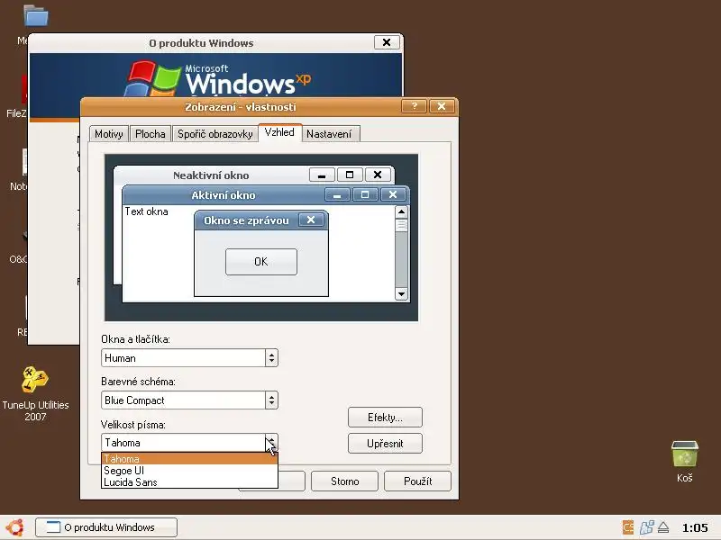Click the Storno button

pos(344,481)
